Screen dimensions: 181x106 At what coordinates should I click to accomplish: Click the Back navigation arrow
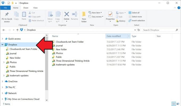(4, 30)
